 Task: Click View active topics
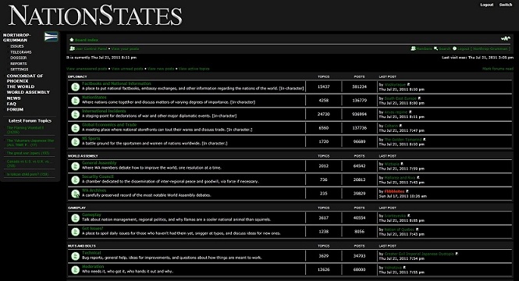coord(194,69)
